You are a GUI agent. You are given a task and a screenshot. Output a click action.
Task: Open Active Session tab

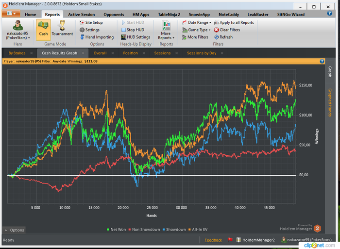[82, 15]
